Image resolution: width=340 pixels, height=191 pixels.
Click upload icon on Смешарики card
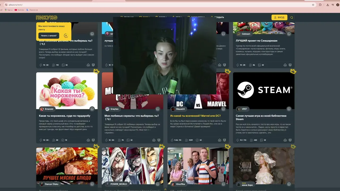point(285,65)
